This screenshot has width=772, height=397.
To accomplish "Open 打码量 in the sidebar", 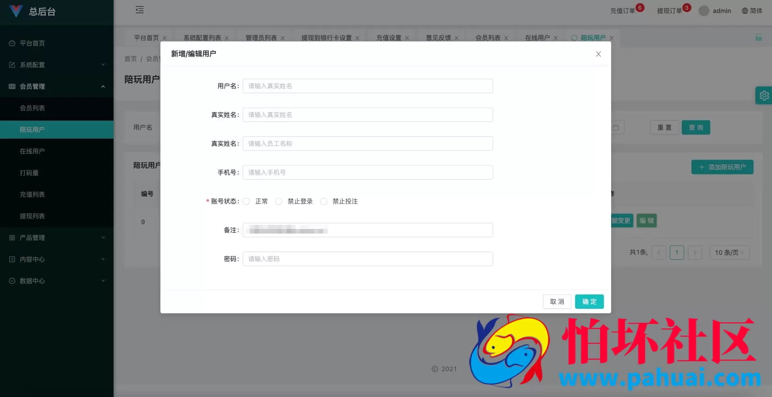I will [57, 173].
